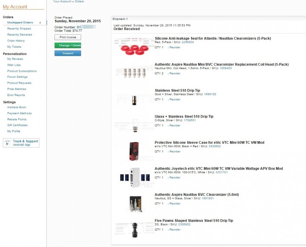Open Silicone Anti-leakage Seal product title

pos(213,38)
